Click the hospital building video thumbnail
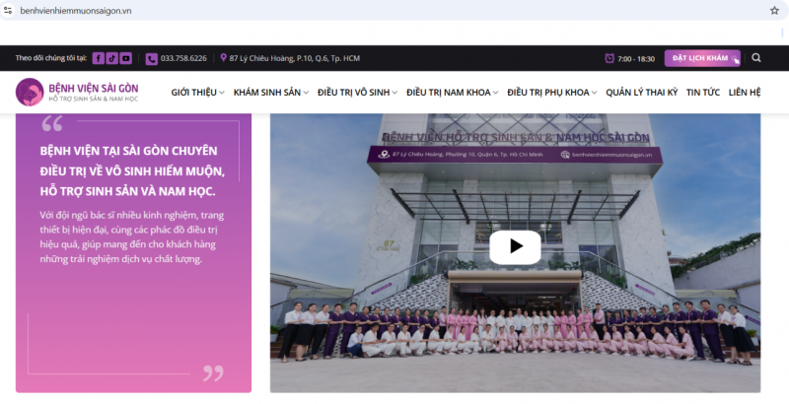 515,253
